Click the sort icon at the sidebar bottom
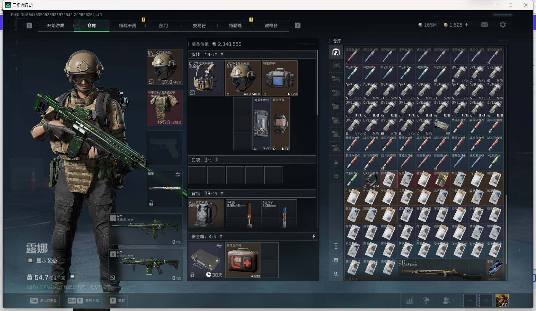The height and width of the screenshot is (311, 536). click(336, 274)
